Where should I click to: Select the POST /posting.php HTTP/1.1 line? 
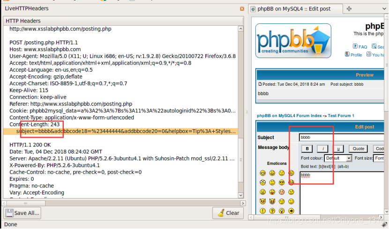coord(44,43)
